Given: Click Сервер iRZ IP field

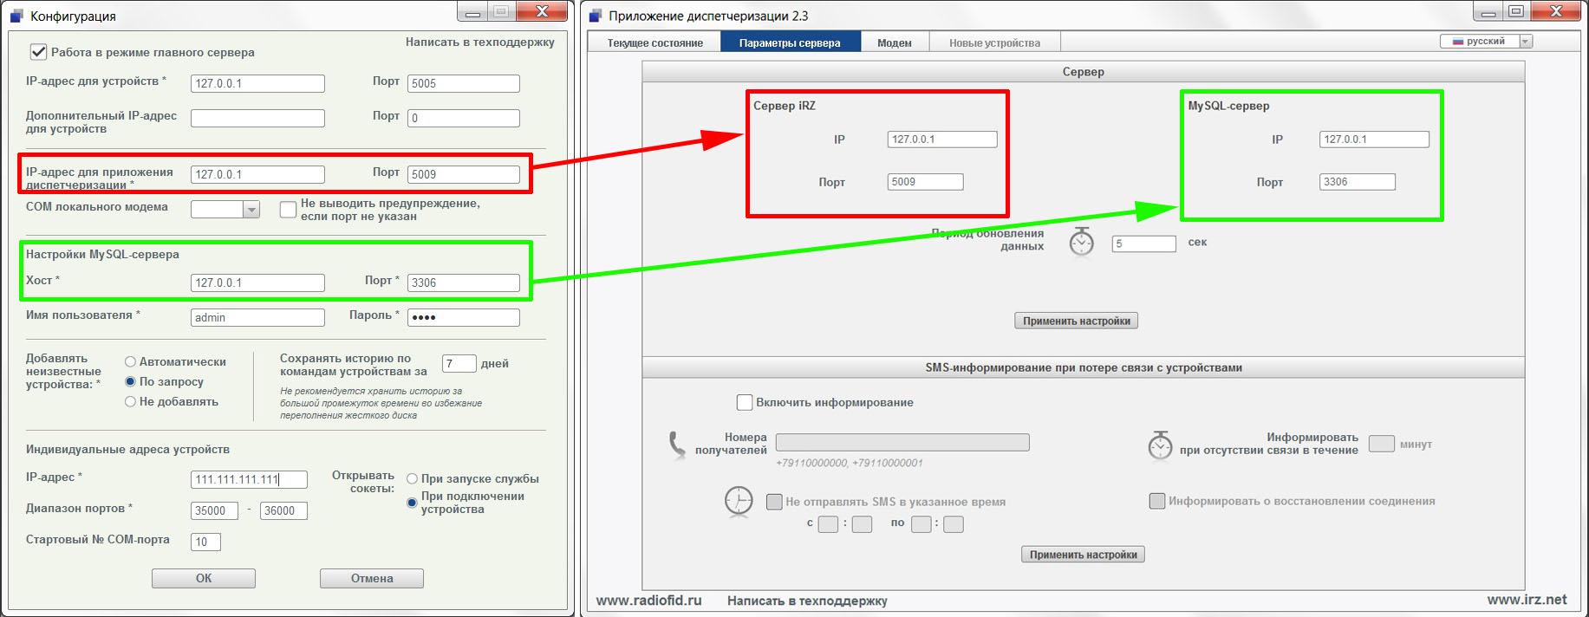Looking at the screenshot, I should pyautogui.click(x=942, y=139).
